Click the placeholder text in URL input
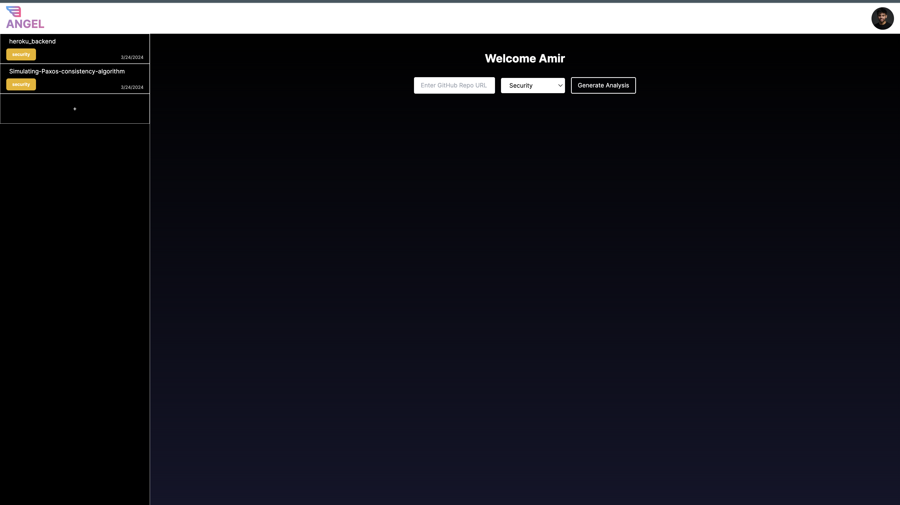 [453, 85]
